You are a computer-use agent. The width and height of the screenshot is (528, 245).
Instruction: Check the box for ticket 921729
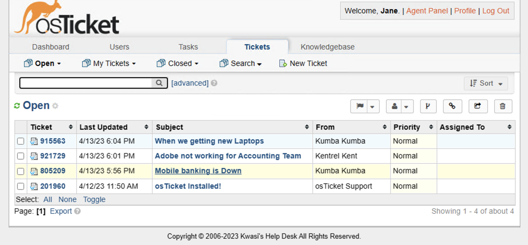click(21, 156)
